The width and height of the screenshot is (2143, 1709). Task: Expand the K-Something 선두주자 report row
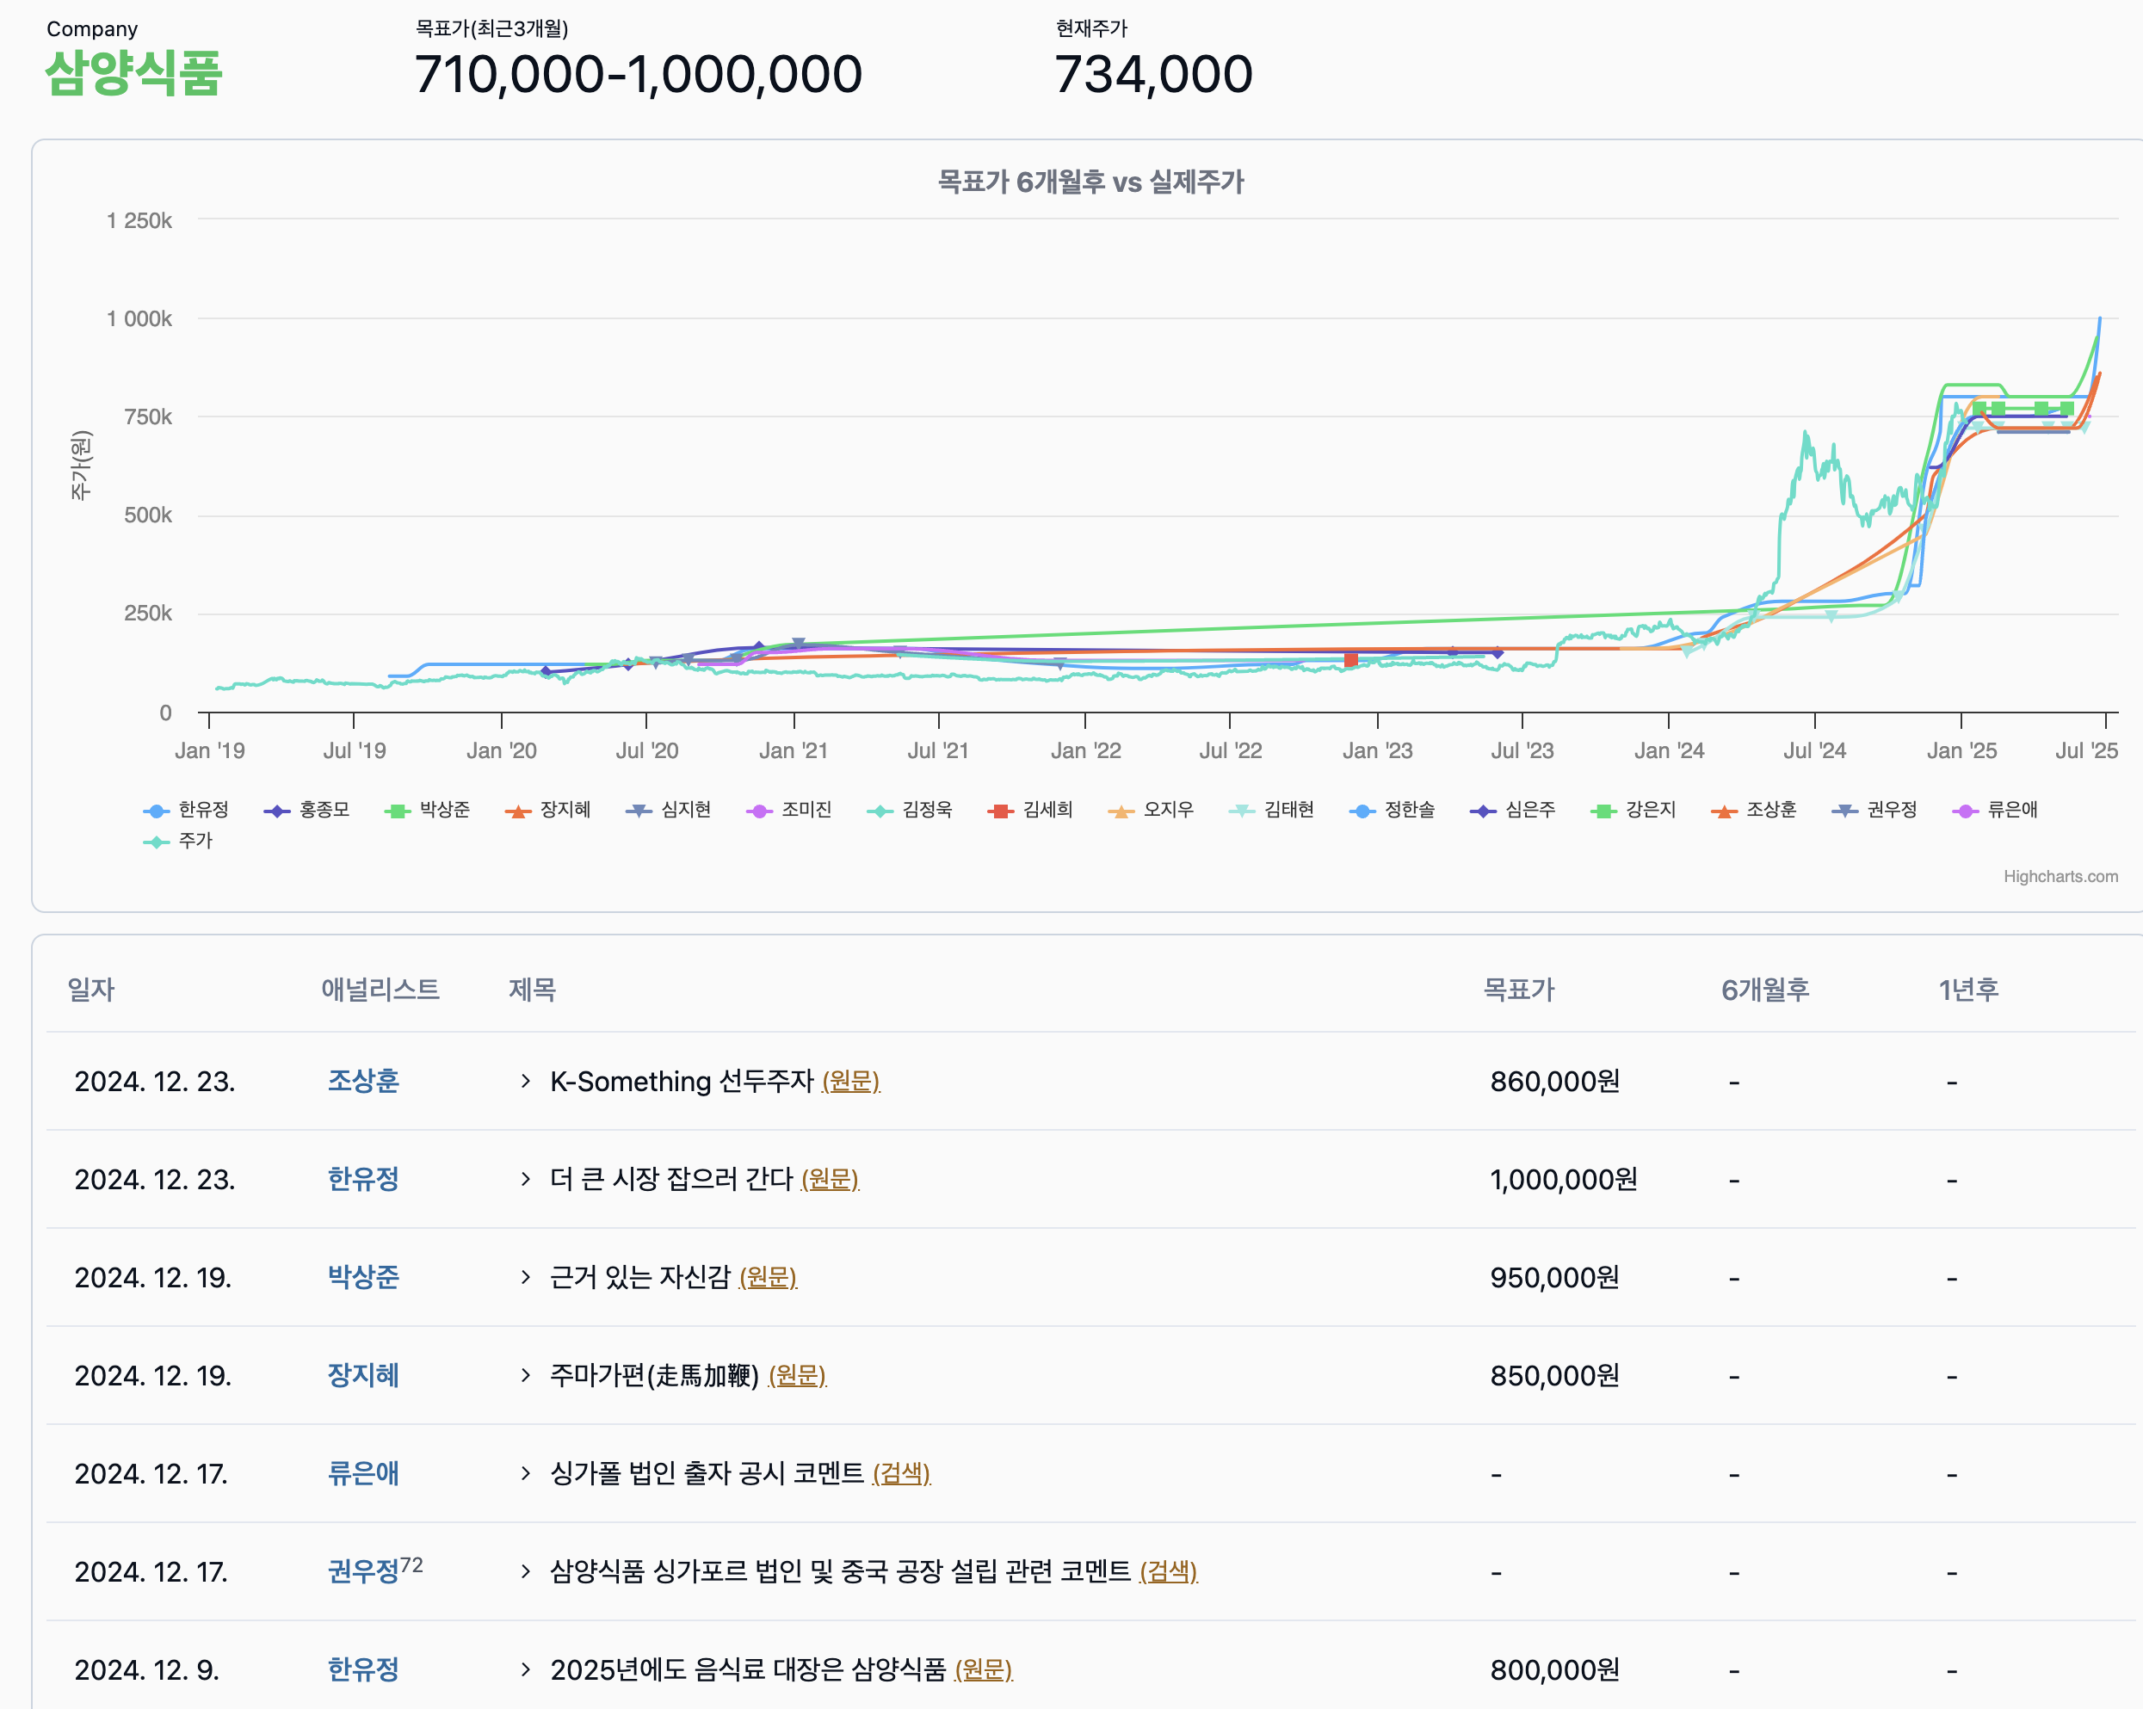tap(526, 1081)
